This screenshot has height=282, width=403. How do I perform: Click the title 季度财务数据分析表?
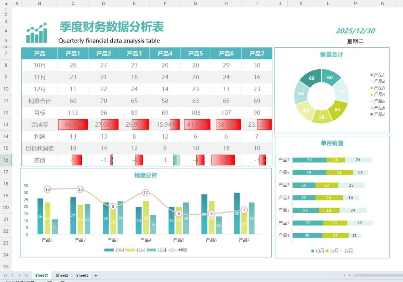click(x=112, y=27)
